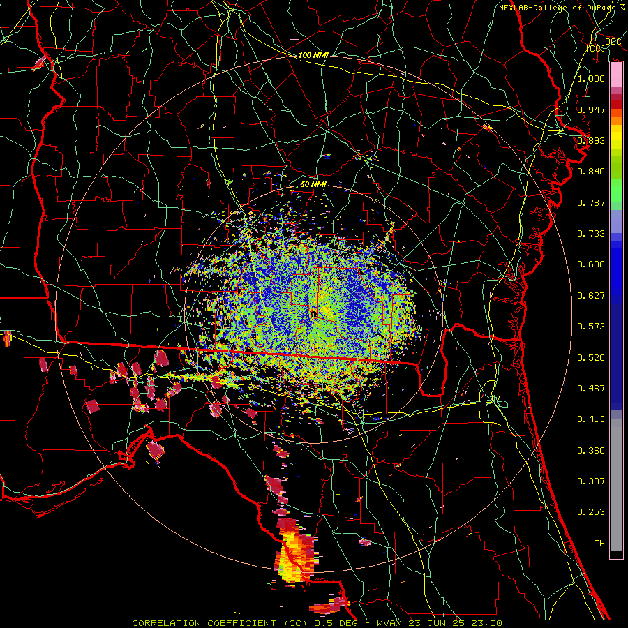
Task: Pick the gray segment of the color bar
Action: [616, 485]
